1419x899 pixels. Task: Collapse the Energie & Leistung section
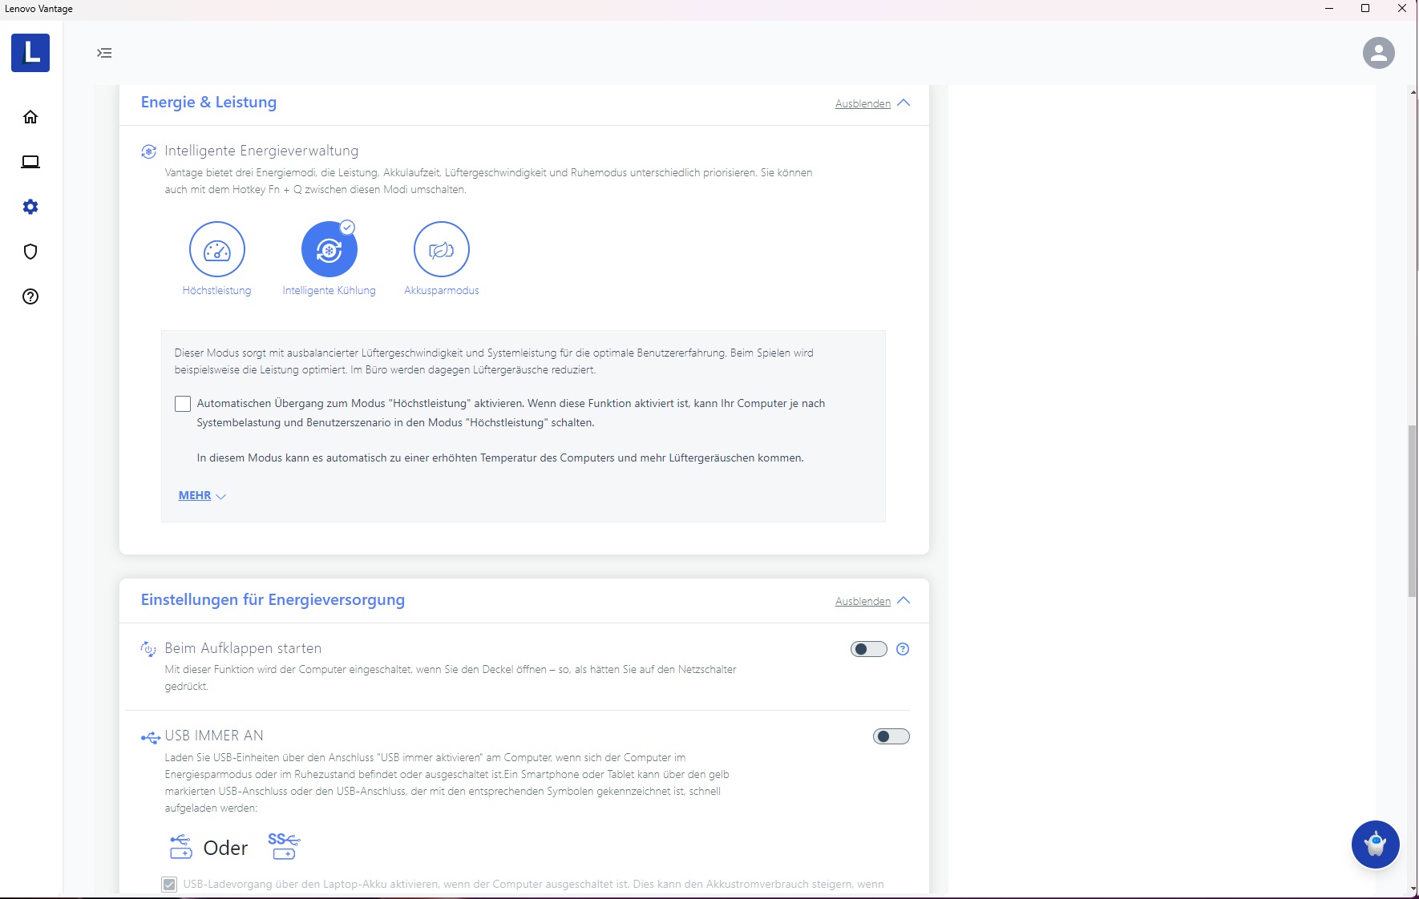tap(871, 103)
